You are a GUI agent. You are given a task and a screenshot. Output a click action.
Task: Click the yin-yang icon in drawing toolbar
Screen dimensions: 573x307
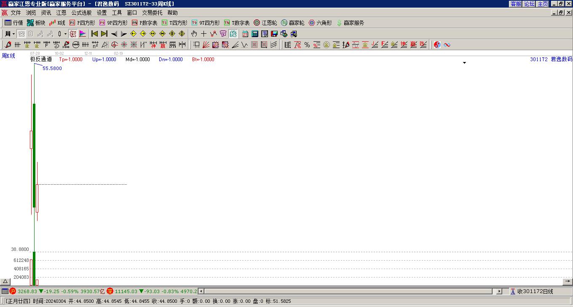[x=437, y=45]
